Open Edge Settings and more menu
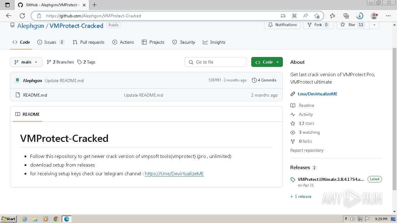The width and height of the screenshot is (397, 223). (388, 16)
